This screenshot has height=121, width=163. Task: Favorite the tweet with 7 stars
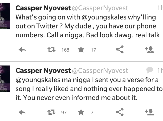pyautogui.click(x=81, y=113)
